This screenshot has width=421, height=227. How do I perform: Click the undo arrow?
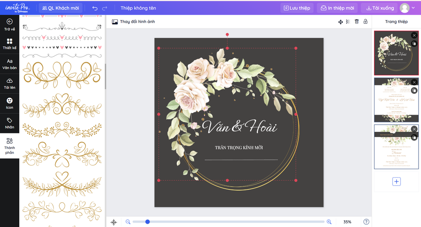point(95,8)
